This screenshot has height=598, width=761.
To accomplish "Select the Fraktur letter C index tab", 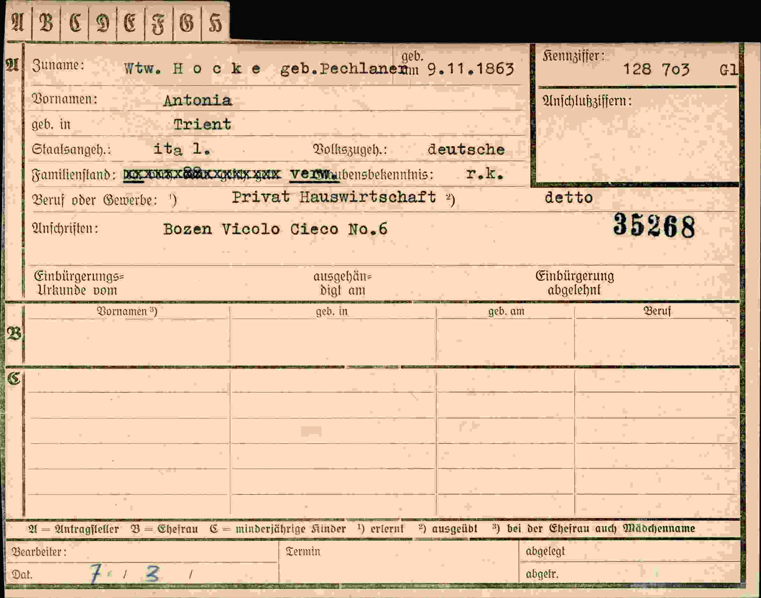I will click(75, 22).
